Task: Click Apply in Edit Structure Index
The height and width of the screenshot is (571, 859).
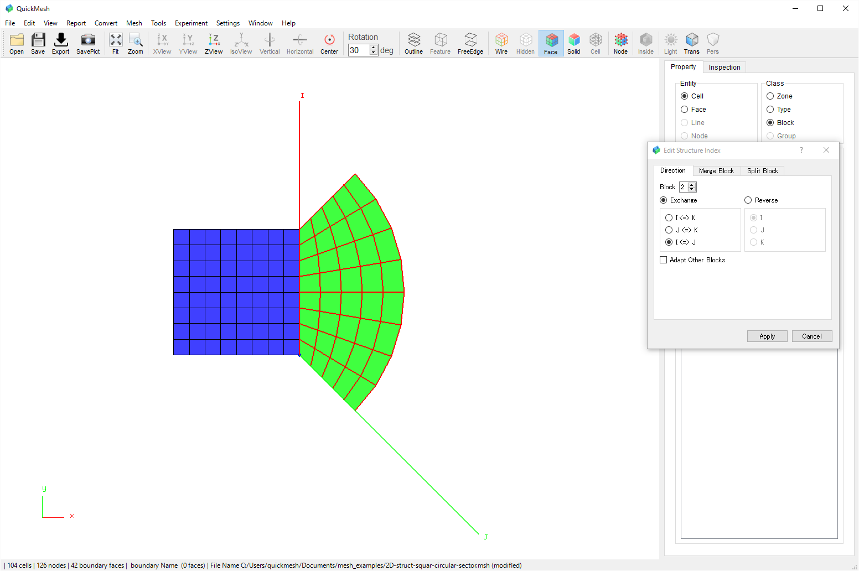Action: pyautogui.click(x=767, y=336)
